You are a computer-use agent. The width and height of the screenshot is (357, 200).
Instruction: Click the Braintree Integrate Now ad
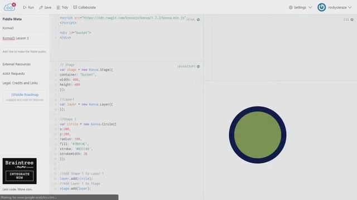(x=20, y=171)
